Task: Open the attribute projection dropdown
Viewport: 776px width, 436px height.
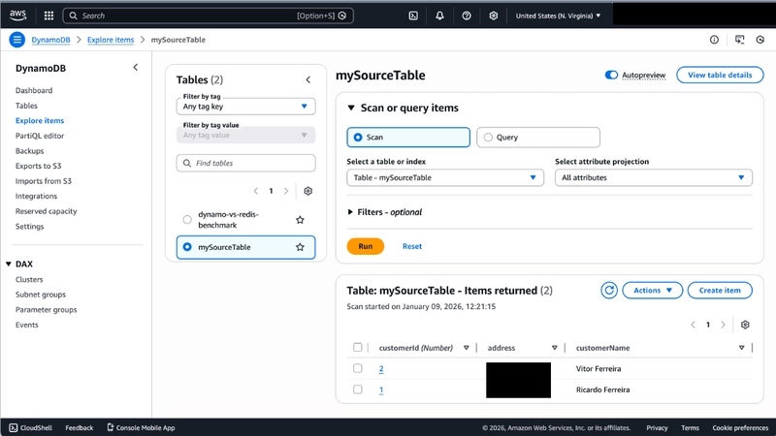Action: pos(653,177)
